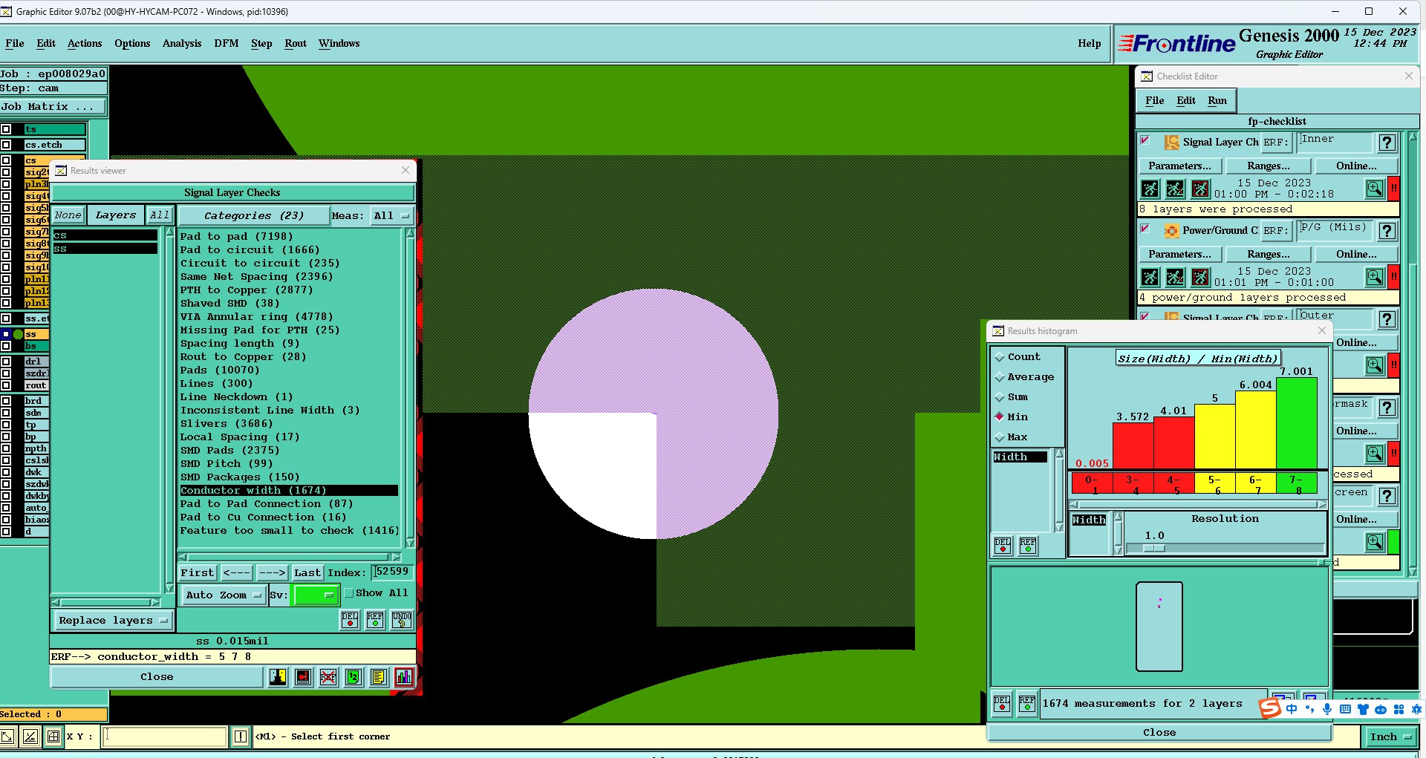Viewport: 1426px width, 758px height.
Task: Click second run icon in Signal Layer Inner row
Action: [1175, 189]
